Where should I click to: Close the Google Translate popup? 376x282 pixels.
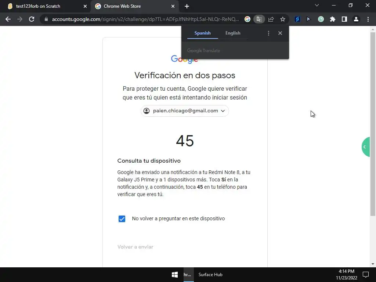[x=280, y=33]
